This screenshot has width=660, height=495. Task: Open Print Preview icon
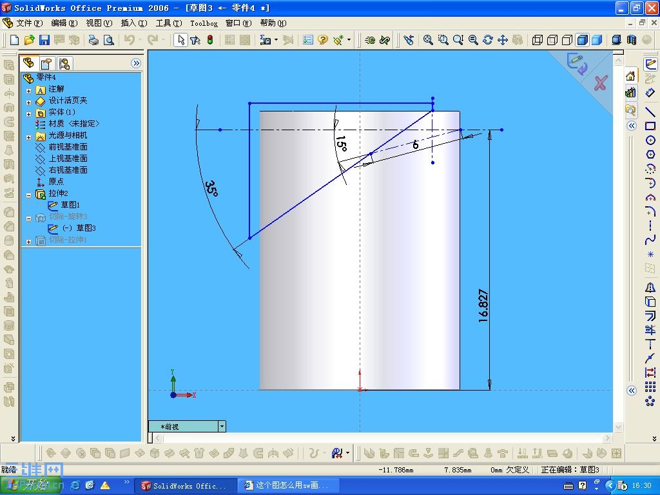108,40
